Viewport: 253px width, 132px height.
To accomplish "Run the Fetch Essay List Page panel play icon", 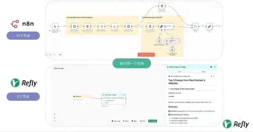I will pos(211,67).
